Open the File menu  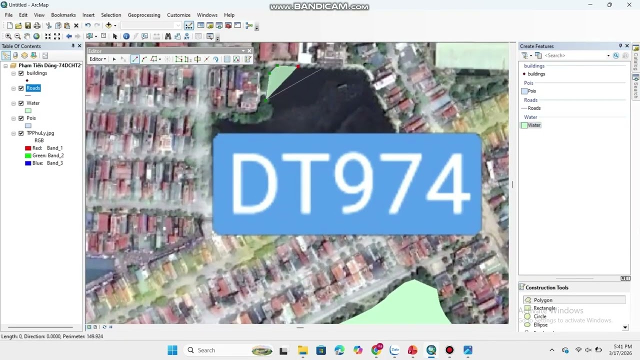8,15
